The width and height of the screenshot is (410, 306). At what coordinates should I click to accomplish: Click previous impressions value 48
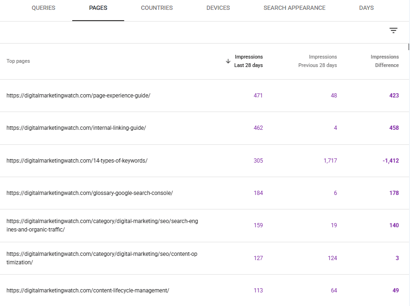(334, 96)
